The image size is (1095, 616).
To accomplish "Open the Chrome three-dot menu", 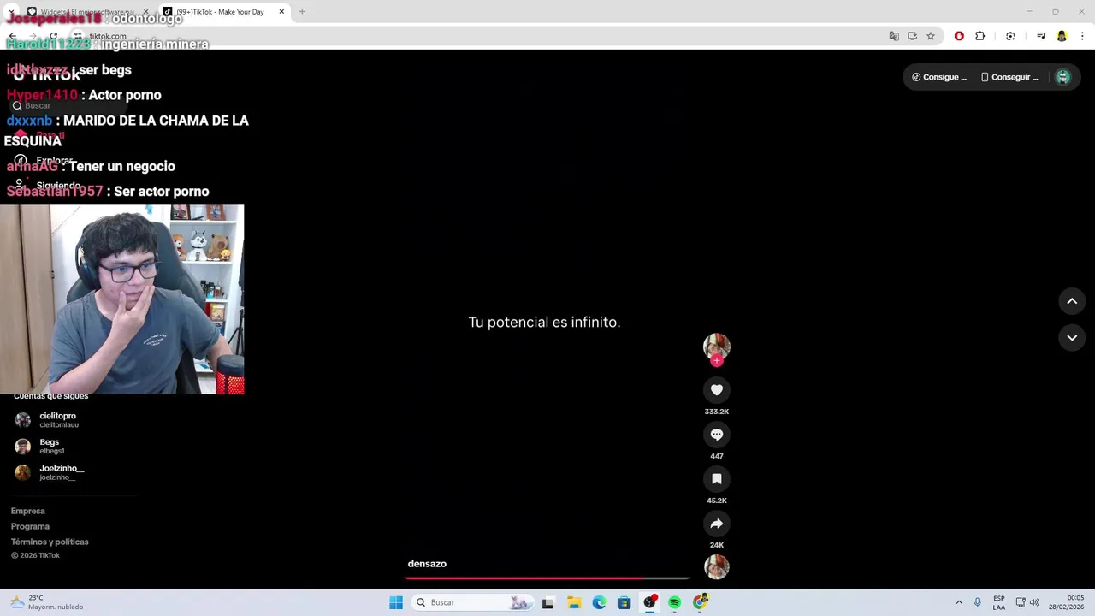I will [x=1083, y=36].
